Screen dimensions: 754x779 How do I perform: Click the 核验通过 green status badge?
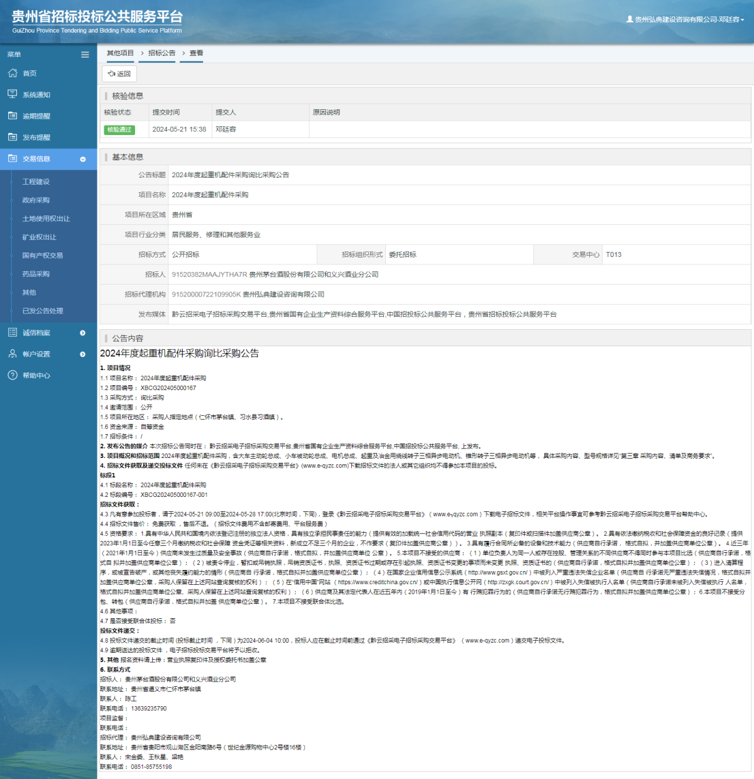click(x=119, y=129)
